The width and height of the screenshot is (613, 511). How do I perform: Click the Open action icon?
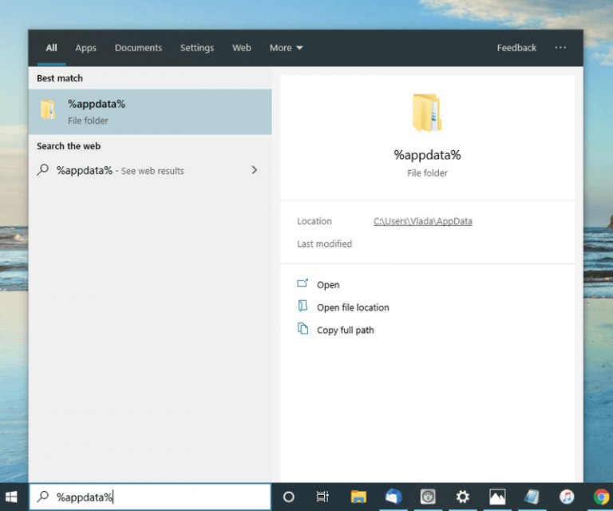click(303, 283)
